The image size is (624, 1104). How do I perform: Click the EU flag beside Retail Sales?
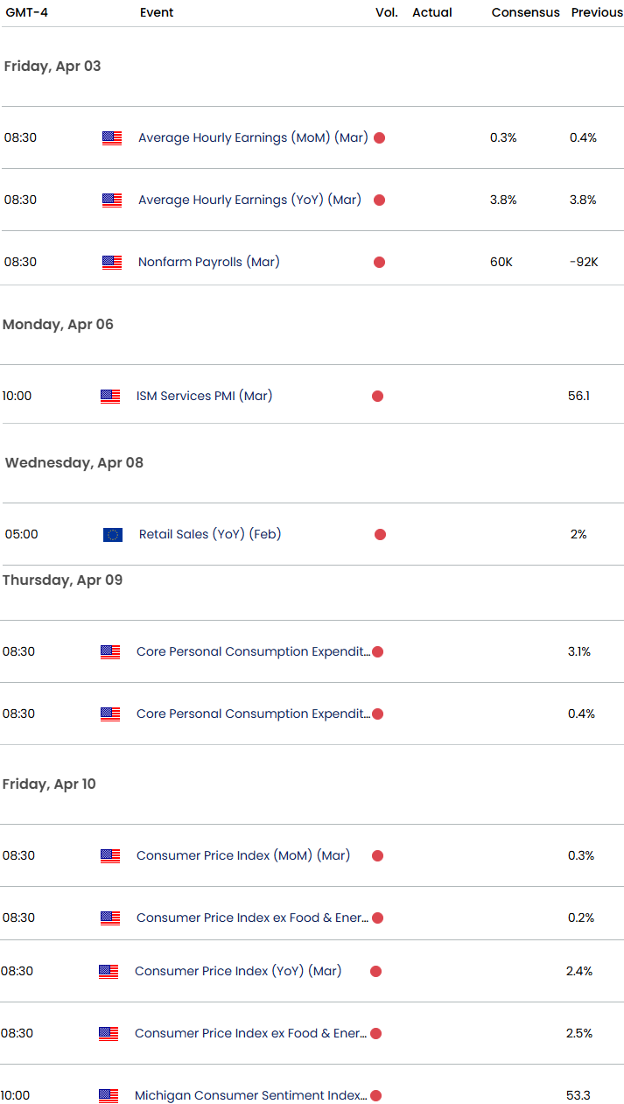click(113, 534)
